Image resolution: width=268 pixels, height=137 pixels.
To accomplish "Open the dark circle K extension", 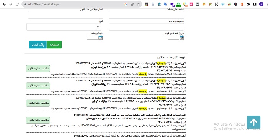I will (236, 4).
